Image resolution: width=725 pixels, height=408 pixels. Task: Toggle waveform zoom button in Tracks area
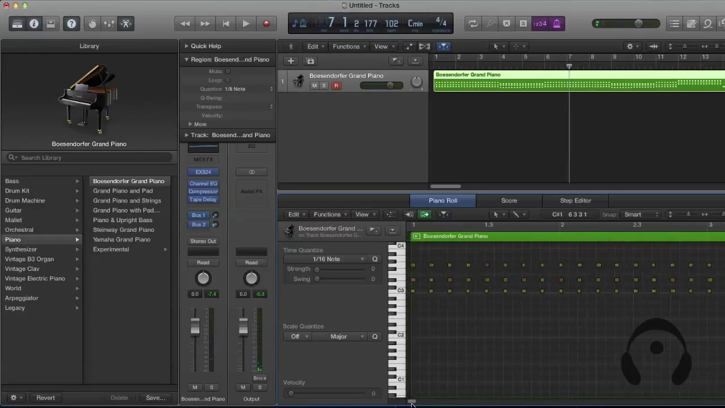pyautogui.click(x=654, y=46)
